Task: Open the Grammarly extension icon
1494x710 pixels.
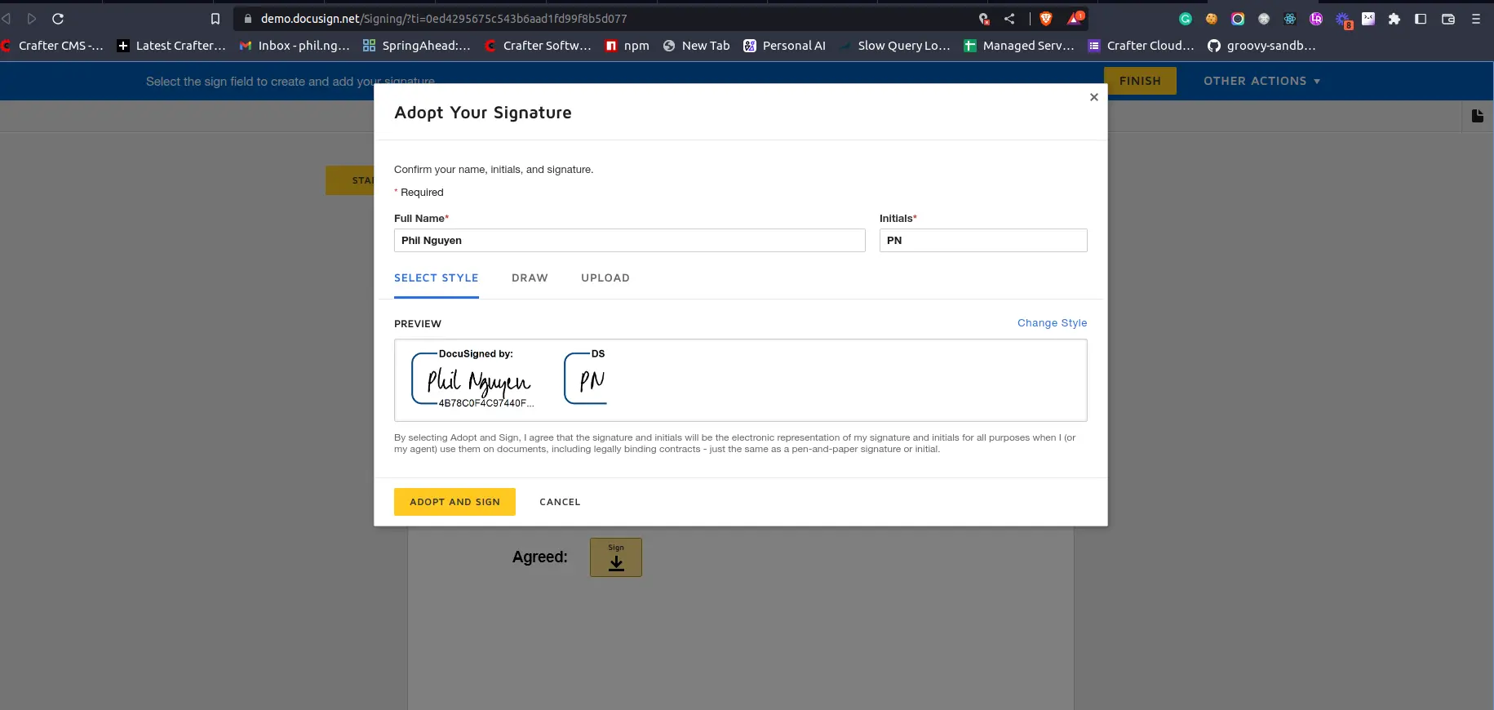Action: click(x=1186, y=19)
